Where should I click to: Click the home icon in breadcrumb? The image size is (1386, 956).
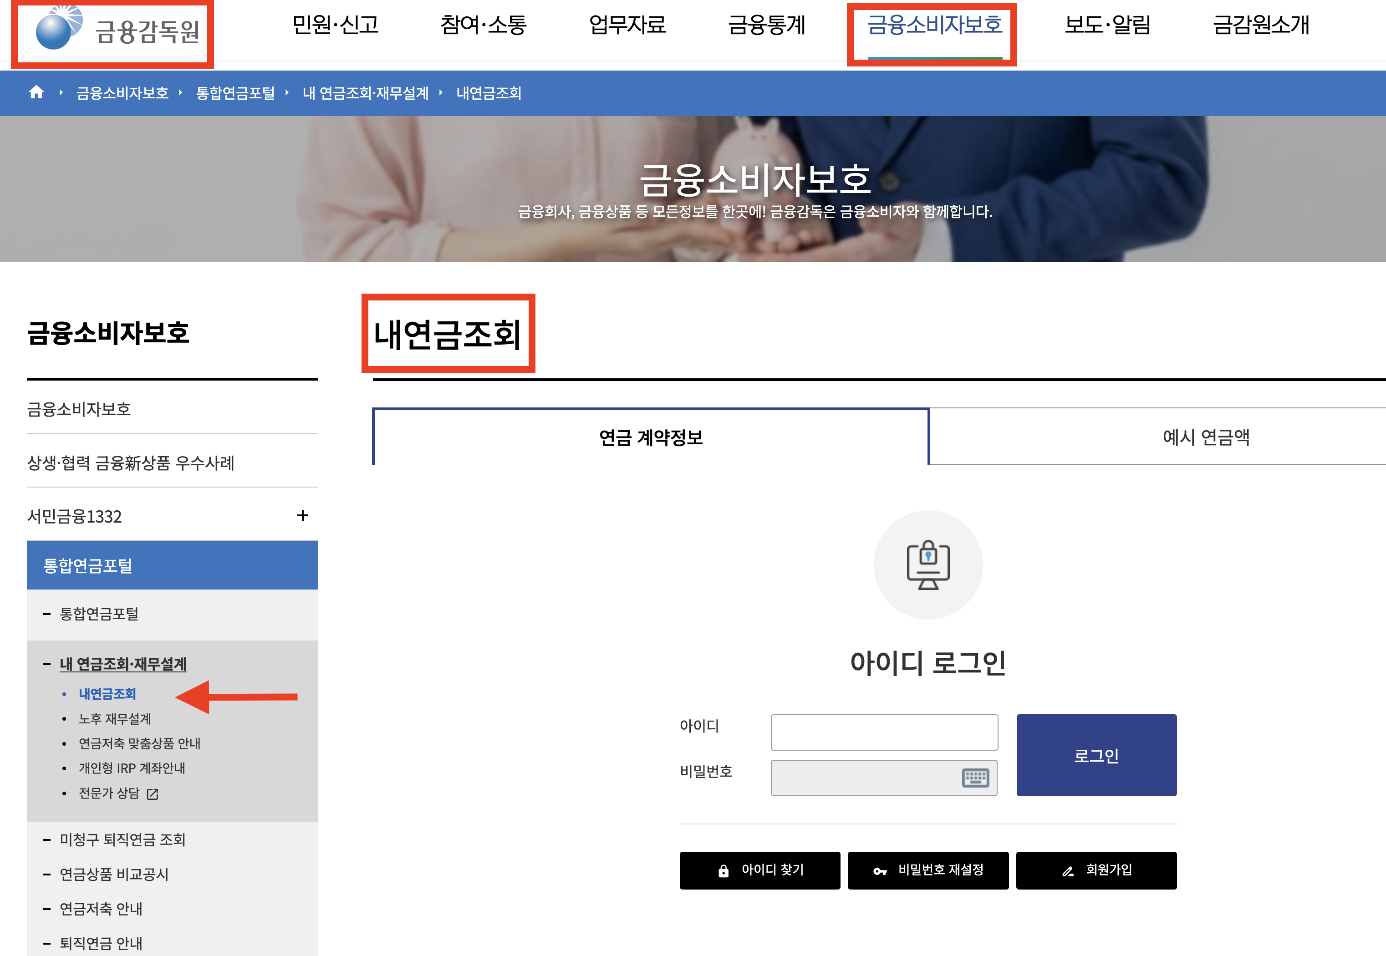36,92
